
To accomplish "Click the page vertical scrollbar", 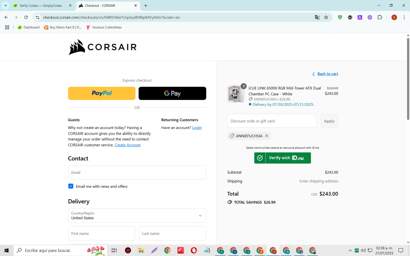I will (408, 79).
